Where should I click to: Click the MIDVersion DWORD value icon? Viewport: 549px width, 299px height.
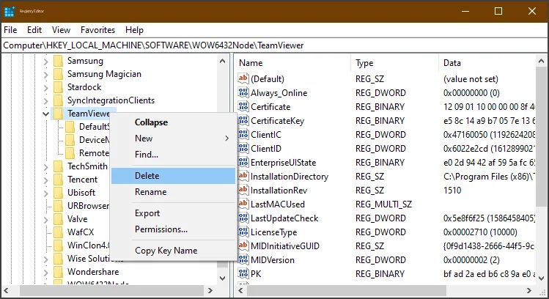coord(243,259)
